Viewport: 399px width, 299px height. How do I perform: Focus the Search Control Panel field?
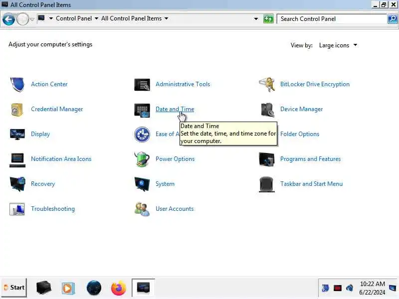pos(332,19)
